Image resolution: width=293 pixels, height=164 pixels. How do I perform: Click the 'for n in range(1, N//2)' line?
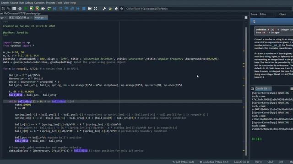41,69
